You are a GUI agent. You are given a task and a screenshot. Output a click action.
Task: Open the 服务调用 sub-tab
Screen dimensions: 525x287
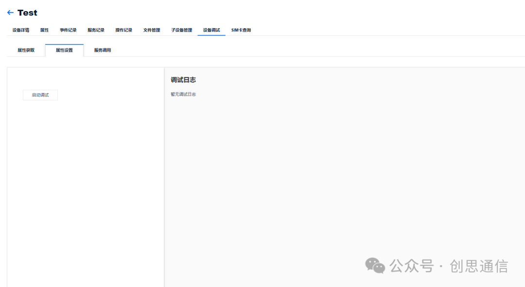pyautogui.click(x=103, y=50)
